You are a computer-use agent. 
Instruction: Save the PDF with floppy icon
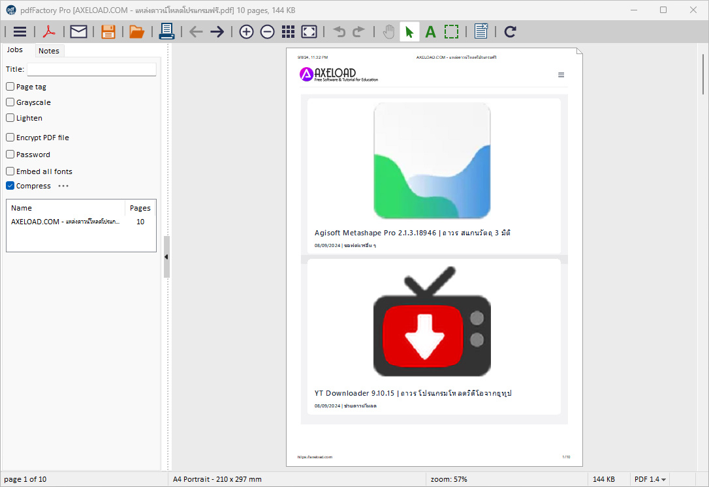tap(108, 31)
